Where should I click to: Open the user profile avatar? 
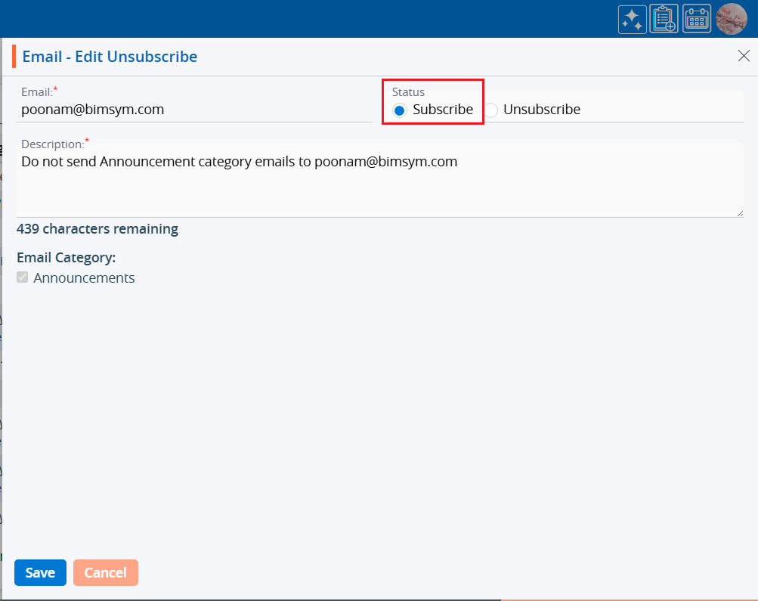pos(731,19)
